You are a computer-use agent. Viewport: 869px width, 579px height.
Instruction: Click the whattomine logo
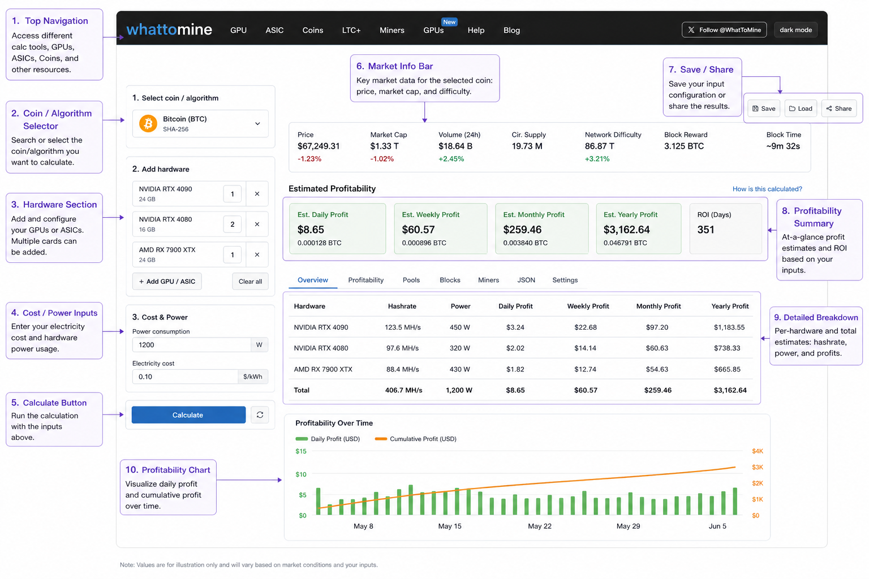click(169, 29)
